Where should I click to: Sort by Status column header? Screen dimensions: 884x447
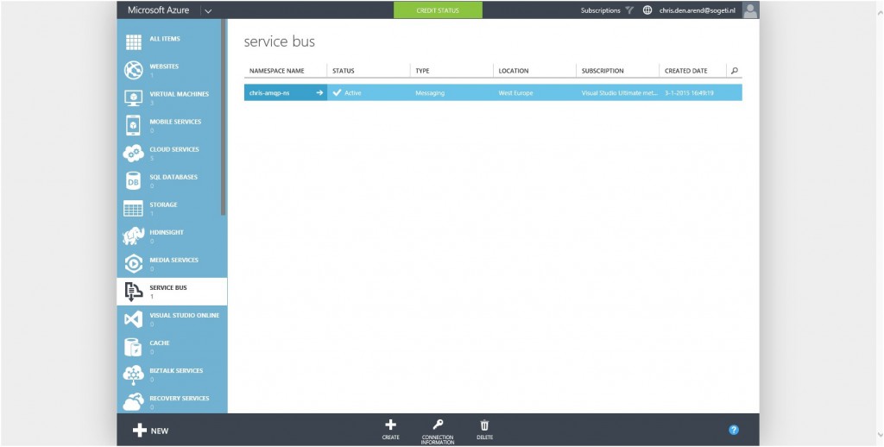click(x=344, y=71)
